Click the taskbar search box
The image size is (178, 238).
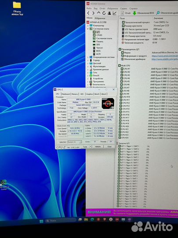point(61,220)
